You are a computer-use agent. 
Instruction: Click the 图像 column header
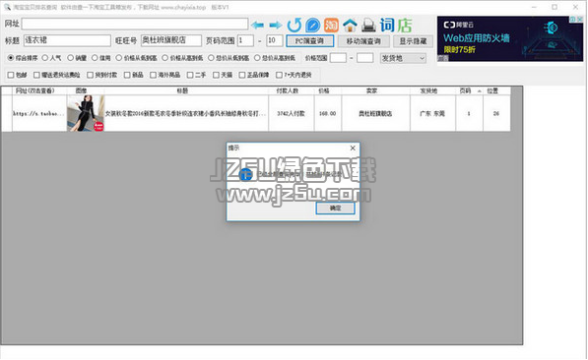[86, 90]
